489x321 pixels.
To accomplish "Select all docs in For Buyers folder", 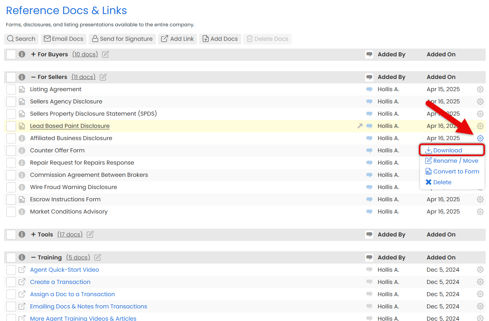I will 11,54.
